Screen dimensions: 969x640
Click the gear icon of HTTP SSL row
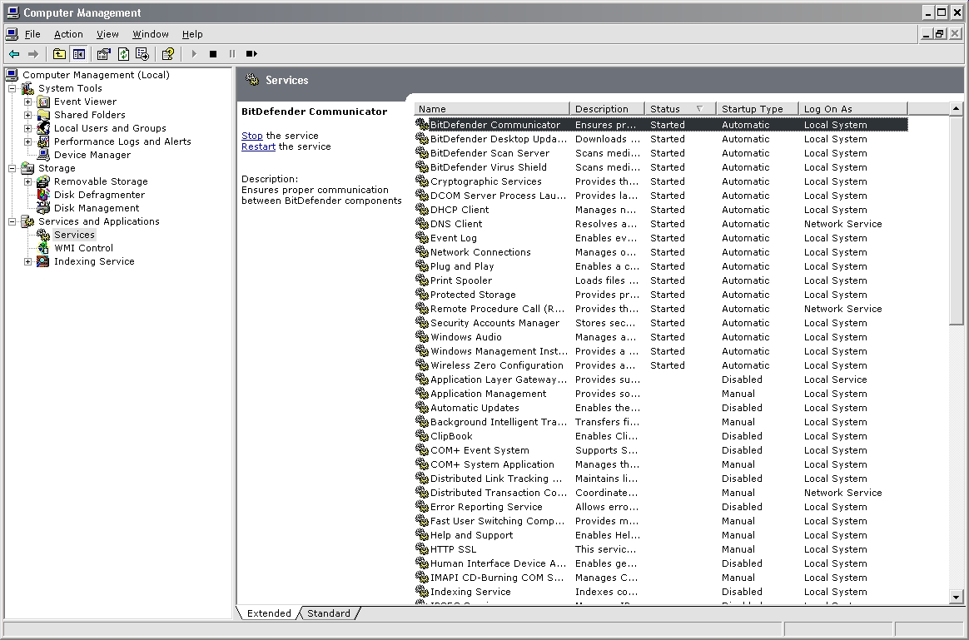[422, 549]
